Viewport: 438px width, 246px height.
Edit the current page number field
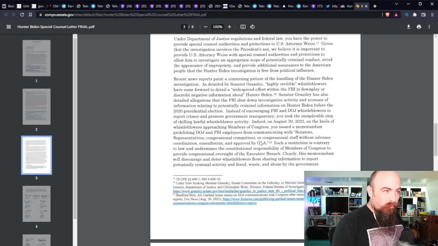click(184, 27)
